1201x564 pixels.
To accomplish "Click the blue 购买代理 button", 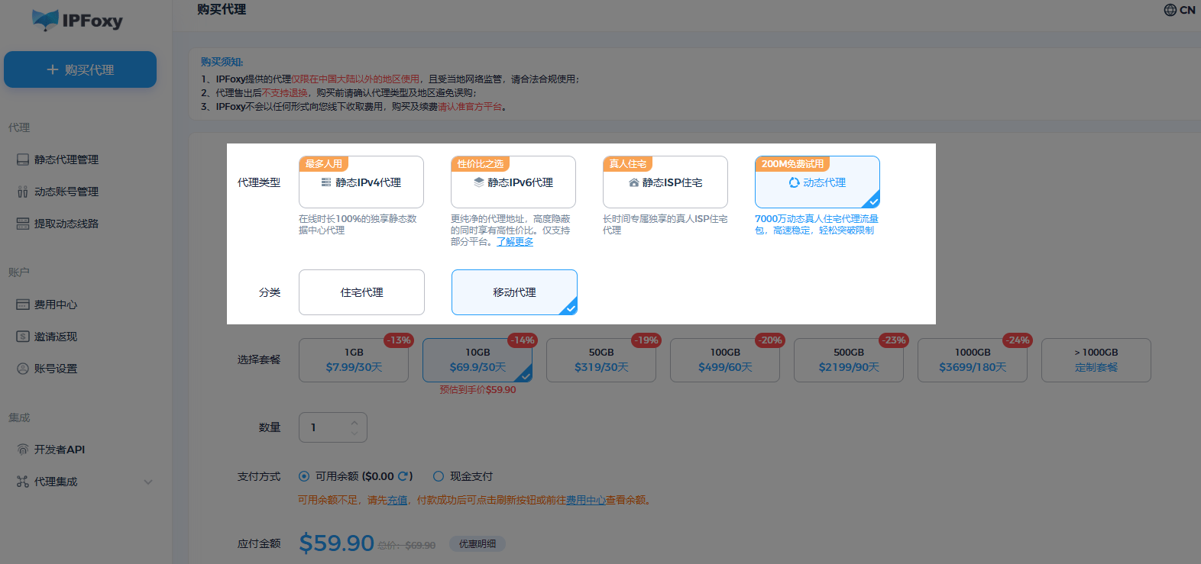I will [x=80, y=69].
